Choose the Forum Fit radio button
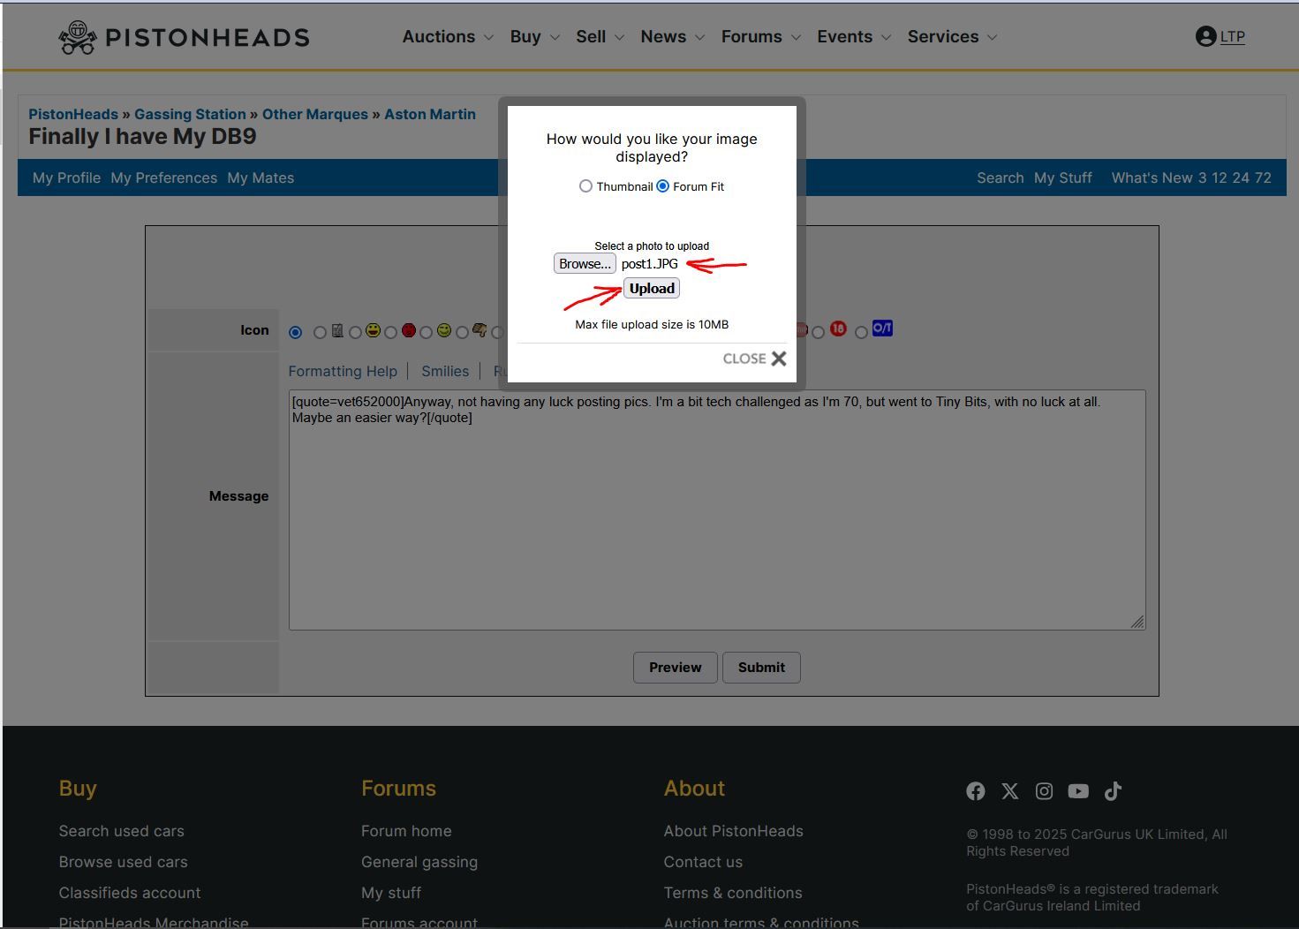Image resolution: width=1299 pixels, height=929 pixels. pyautogui.click(x=663, y=186)
